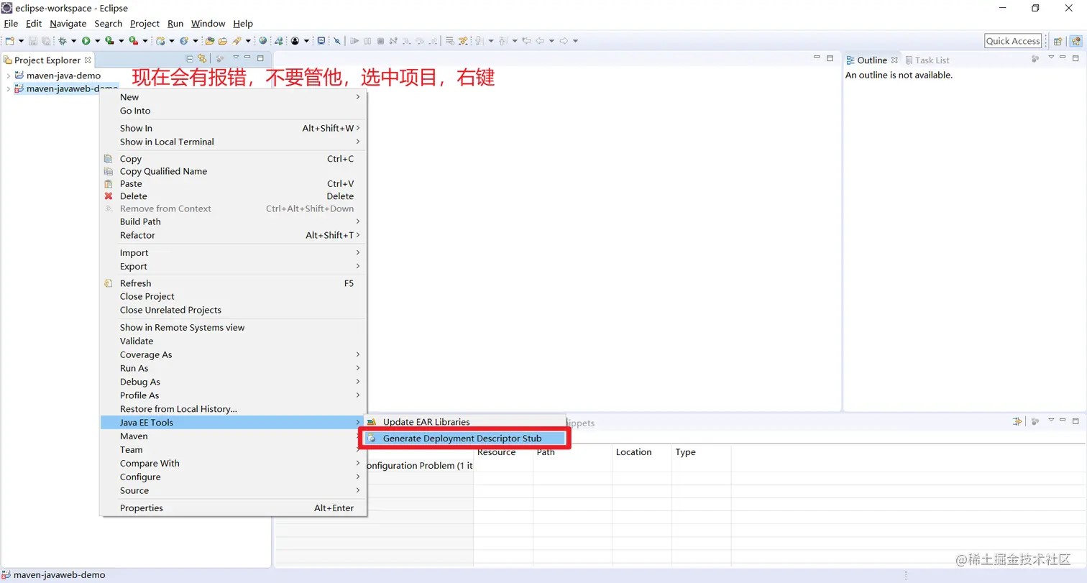Select the Java EE perspective icon
The height and width of the screenshot is (583, 1087).
1075,41
